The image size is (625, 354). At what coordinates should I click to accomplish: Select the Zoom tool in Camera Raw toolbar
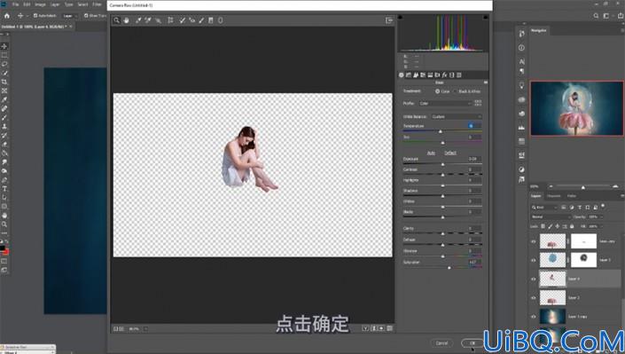pyautogui.click(x=116, y=20)
